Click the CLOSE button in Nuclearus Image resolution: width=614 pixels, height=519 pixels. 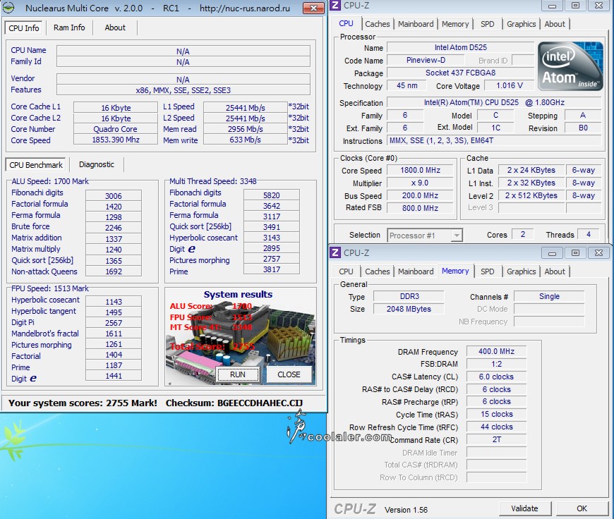289,374
